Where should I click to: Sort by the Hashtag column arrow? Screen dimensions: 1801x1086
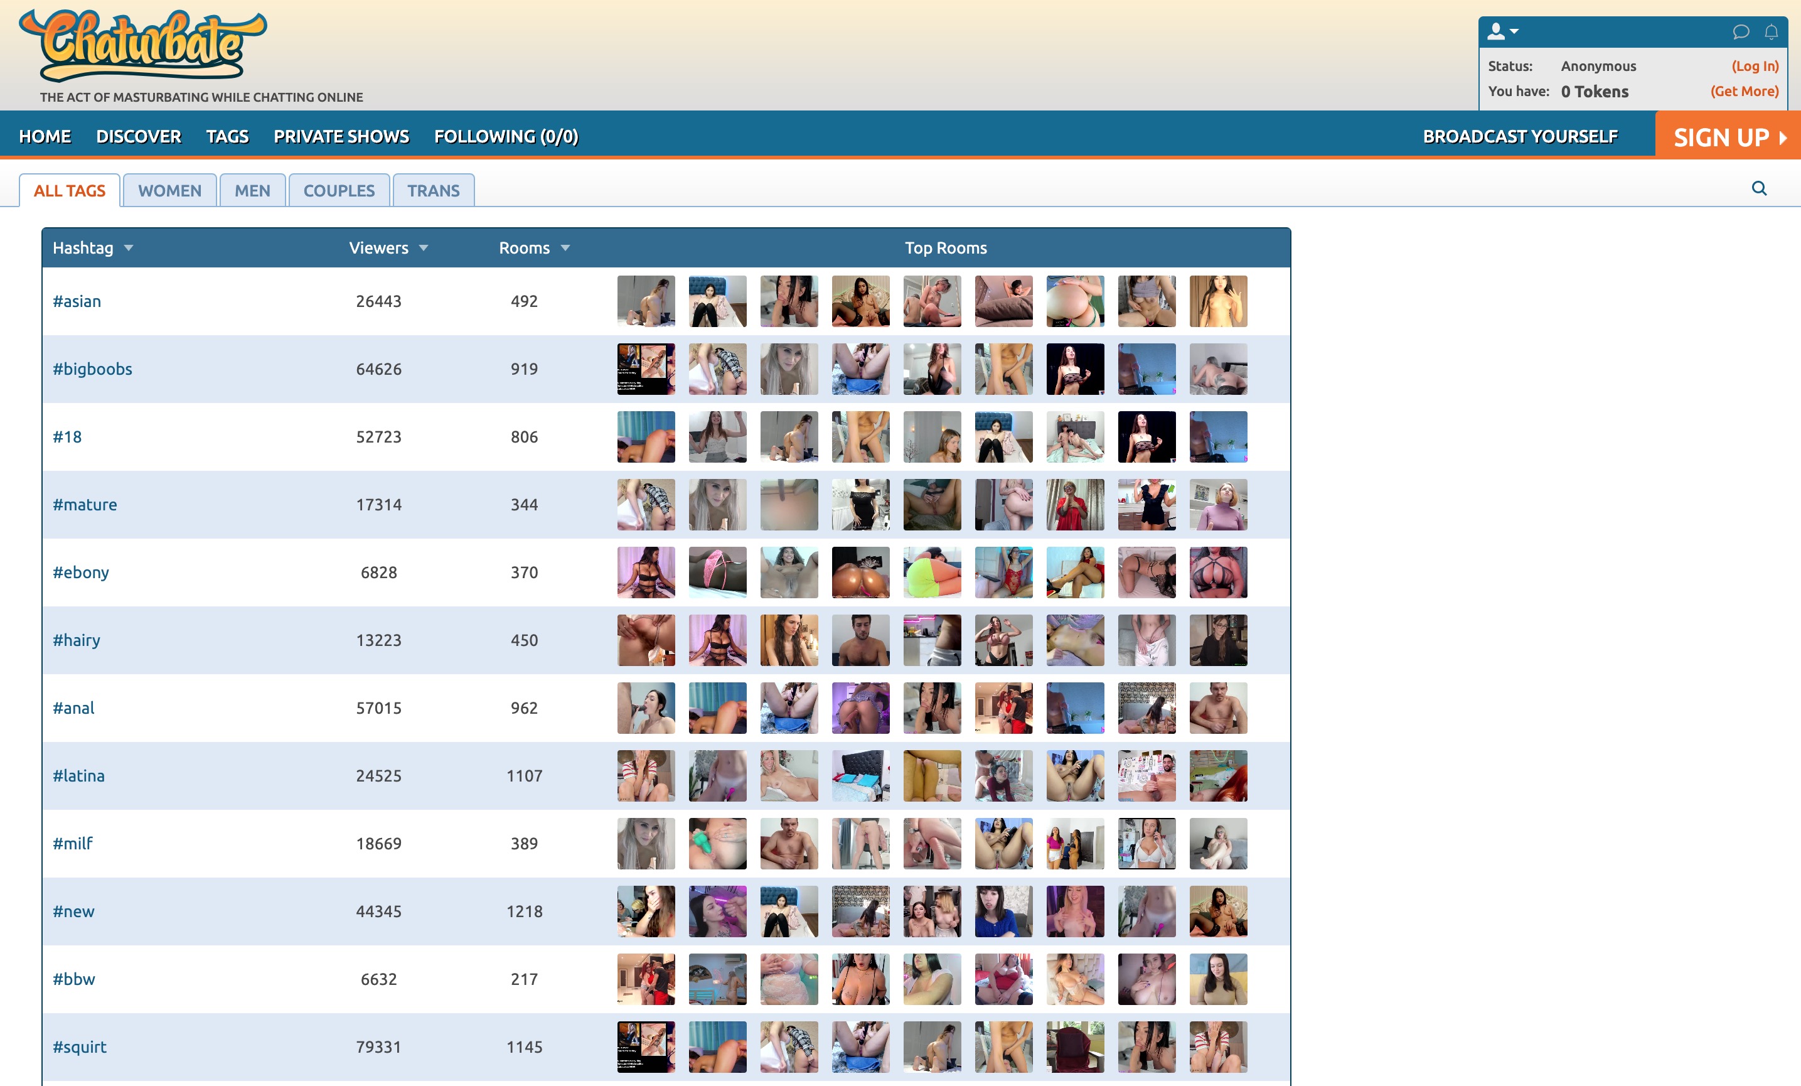[x=129, y=248]
